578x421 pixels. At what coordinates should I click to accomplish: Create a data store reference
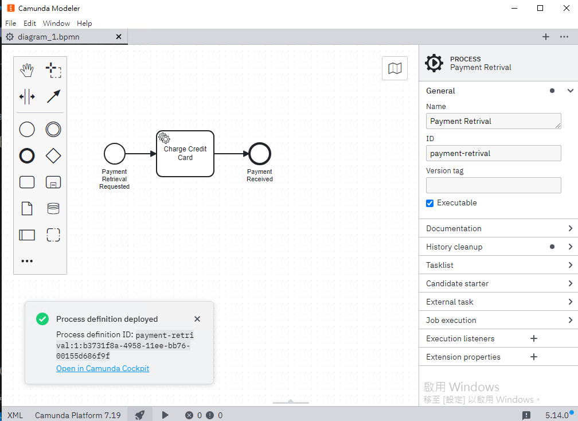(x=53, y=209)
